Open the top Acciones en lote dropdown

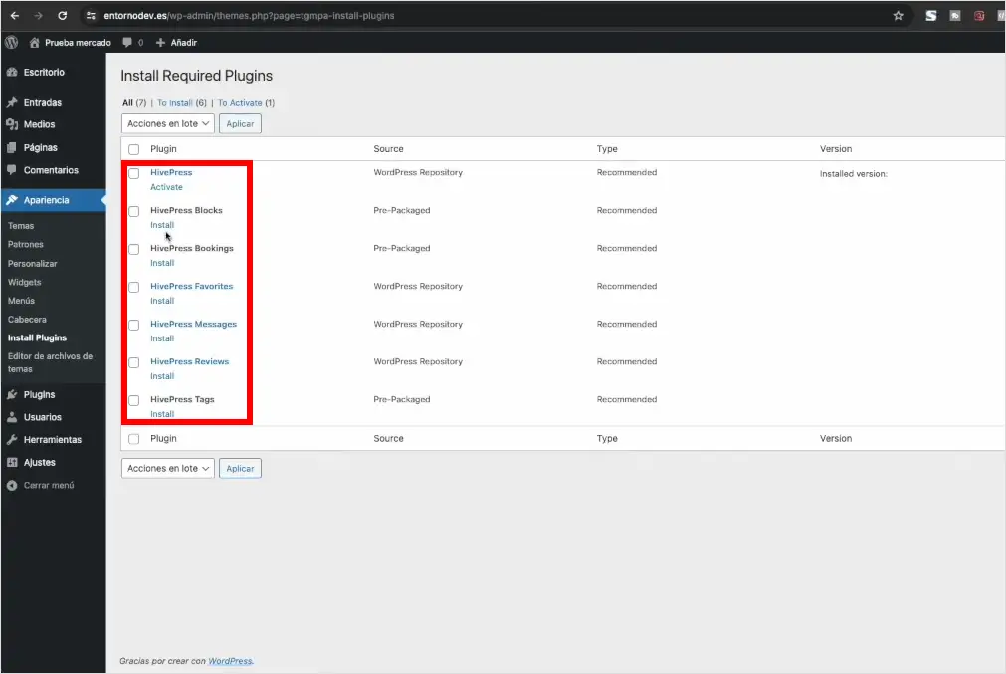(x=167, y=123)
